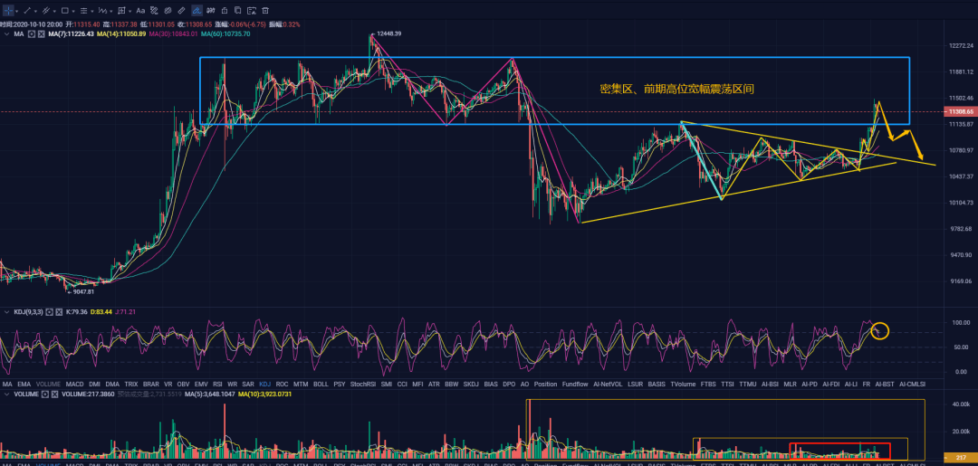Select greyed VOLUME tab below KDJ chart
The image size is (978, 466).
pos(47,385)
